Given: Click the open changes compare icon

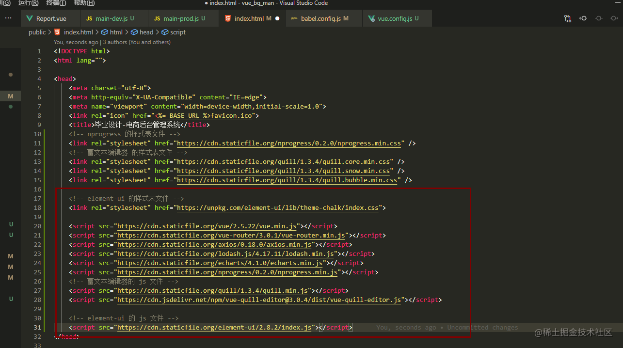Looking at the screenshot, I should pos(568,18).
